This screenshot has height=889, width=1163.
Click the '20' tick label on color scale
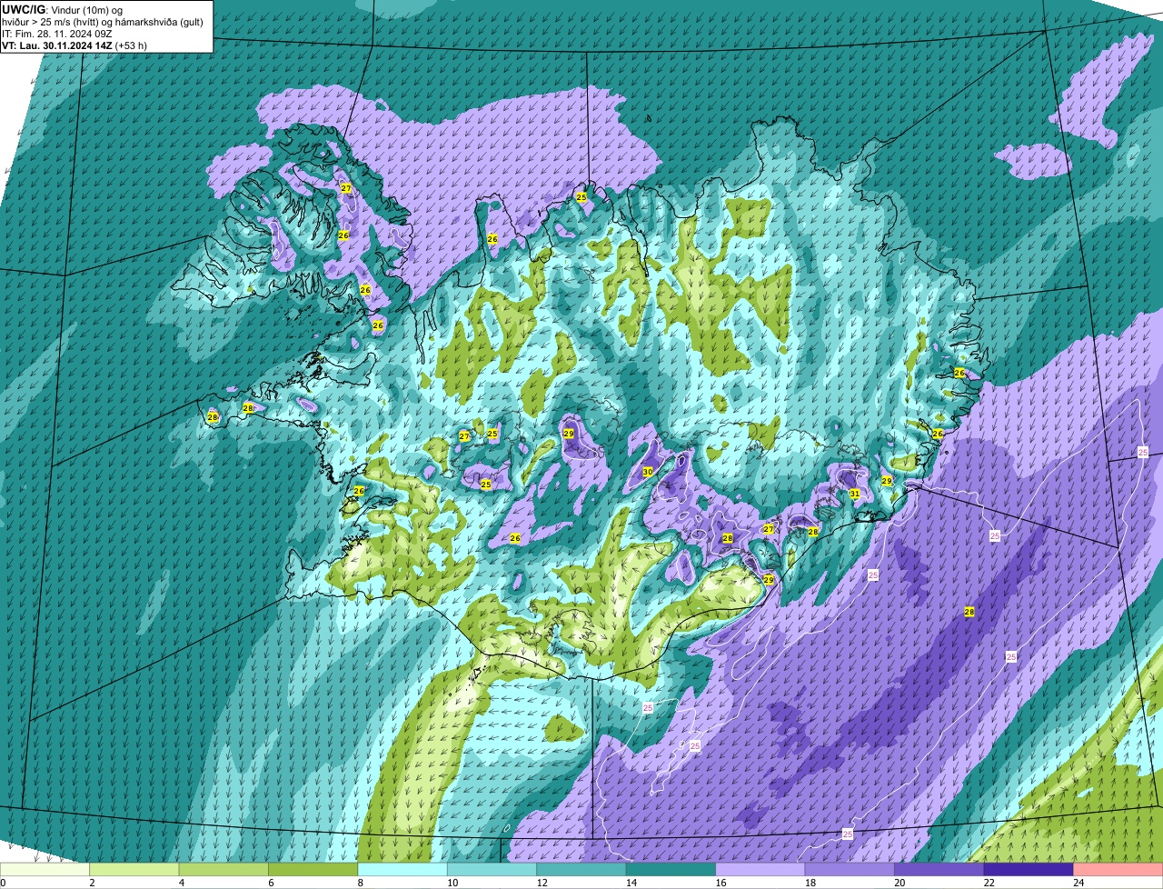pos(899,883)
